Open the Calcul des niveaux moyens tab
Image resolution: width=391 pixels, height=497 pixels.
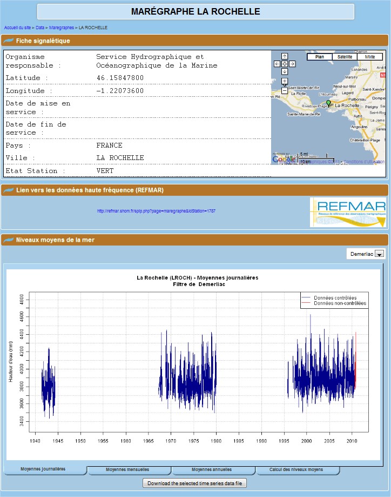coord(296,469)
